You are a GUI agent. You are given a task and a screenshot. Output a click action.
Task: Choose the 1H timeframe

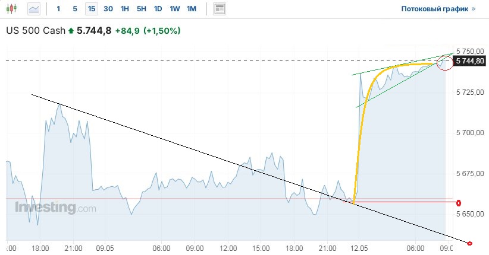click(124, 9)
